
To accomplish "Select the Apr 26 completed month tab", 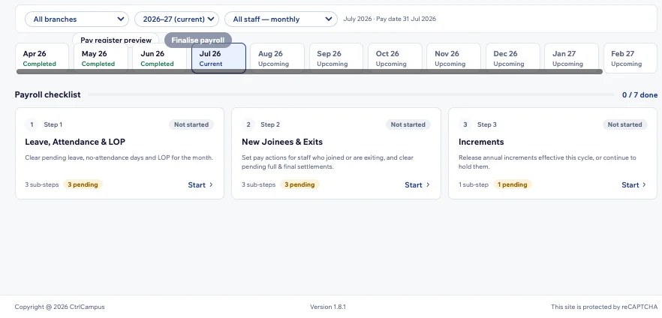I will pos(42,58).
